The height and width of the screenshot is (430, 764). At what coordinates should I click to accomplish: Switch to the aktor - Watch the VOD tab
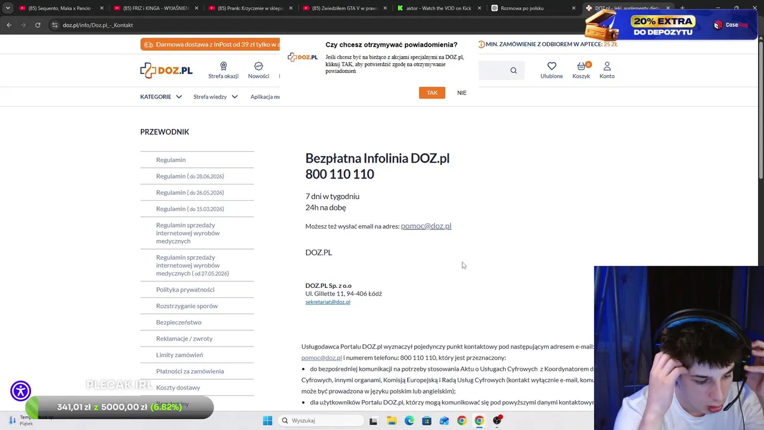(439, 8)
